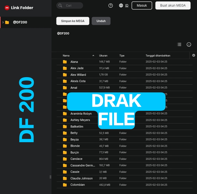Select the Amal folder name
The width and height of the screenshot is (197, 194).
[x=74, y=88]
